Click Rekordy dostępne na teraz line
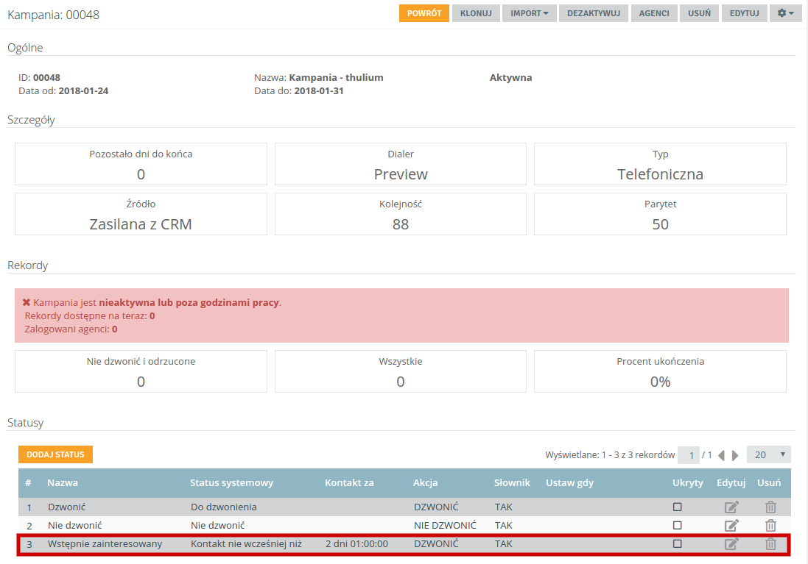 click(90, 316)
